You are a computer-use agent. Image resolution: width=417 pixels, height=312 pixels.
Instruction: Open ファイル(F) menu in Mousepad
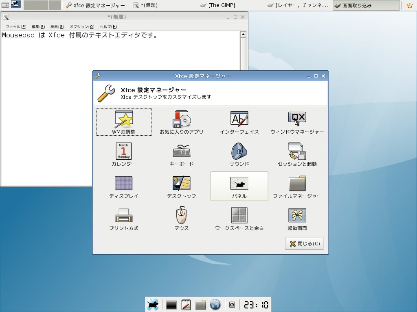[x=16, y=26]
